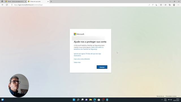The width and height of the screenshot is (181, 102).
Task: Reload the current page
Action: pyautogui.click(x=7, y=5)
